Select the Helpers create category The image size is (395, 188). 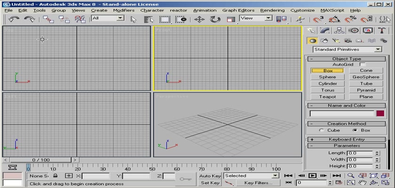360,40
